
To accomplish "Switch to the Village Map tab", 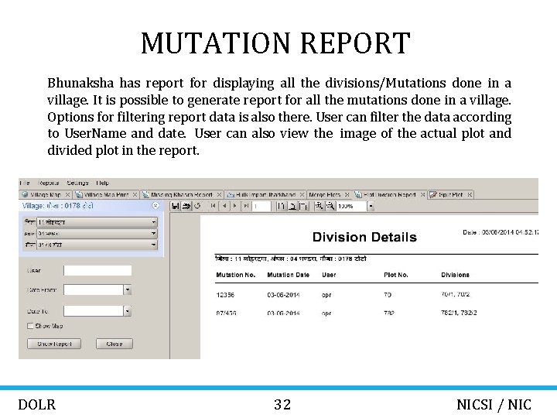I will pos(45,195).
